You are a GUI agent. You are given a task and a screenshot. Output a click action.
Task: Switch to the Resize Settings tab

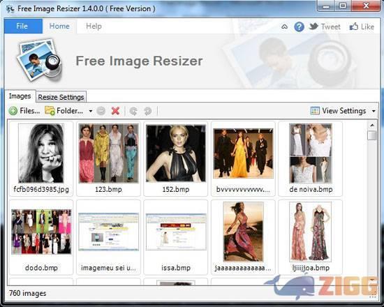61,97
